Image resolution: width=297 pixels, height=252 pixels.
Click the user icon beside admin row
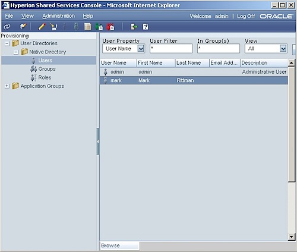click(106, 72)
